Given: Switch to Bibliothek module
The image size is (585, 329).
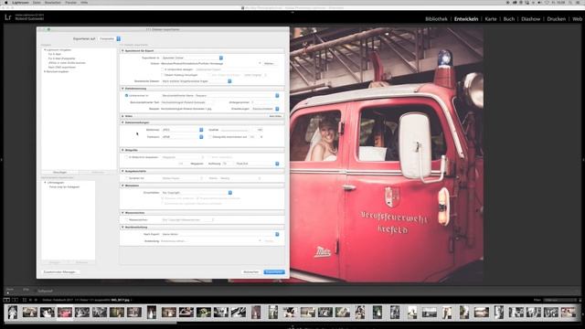Looking at the screenshot, I should (x=436, y=18).
